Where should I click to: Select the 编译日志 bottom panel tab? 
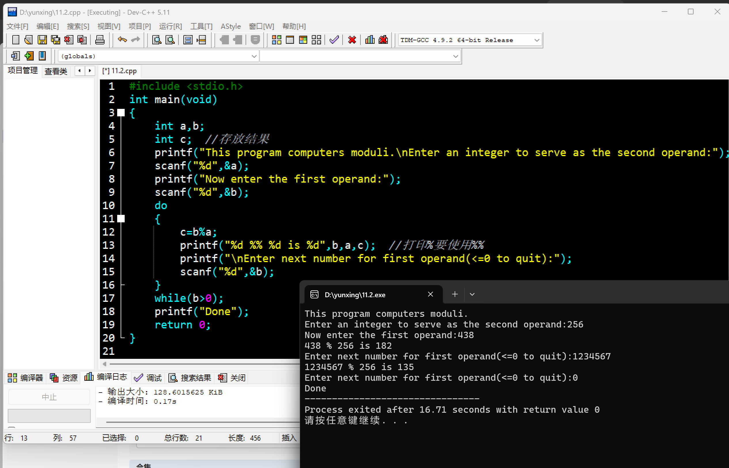tap(106, 378)
